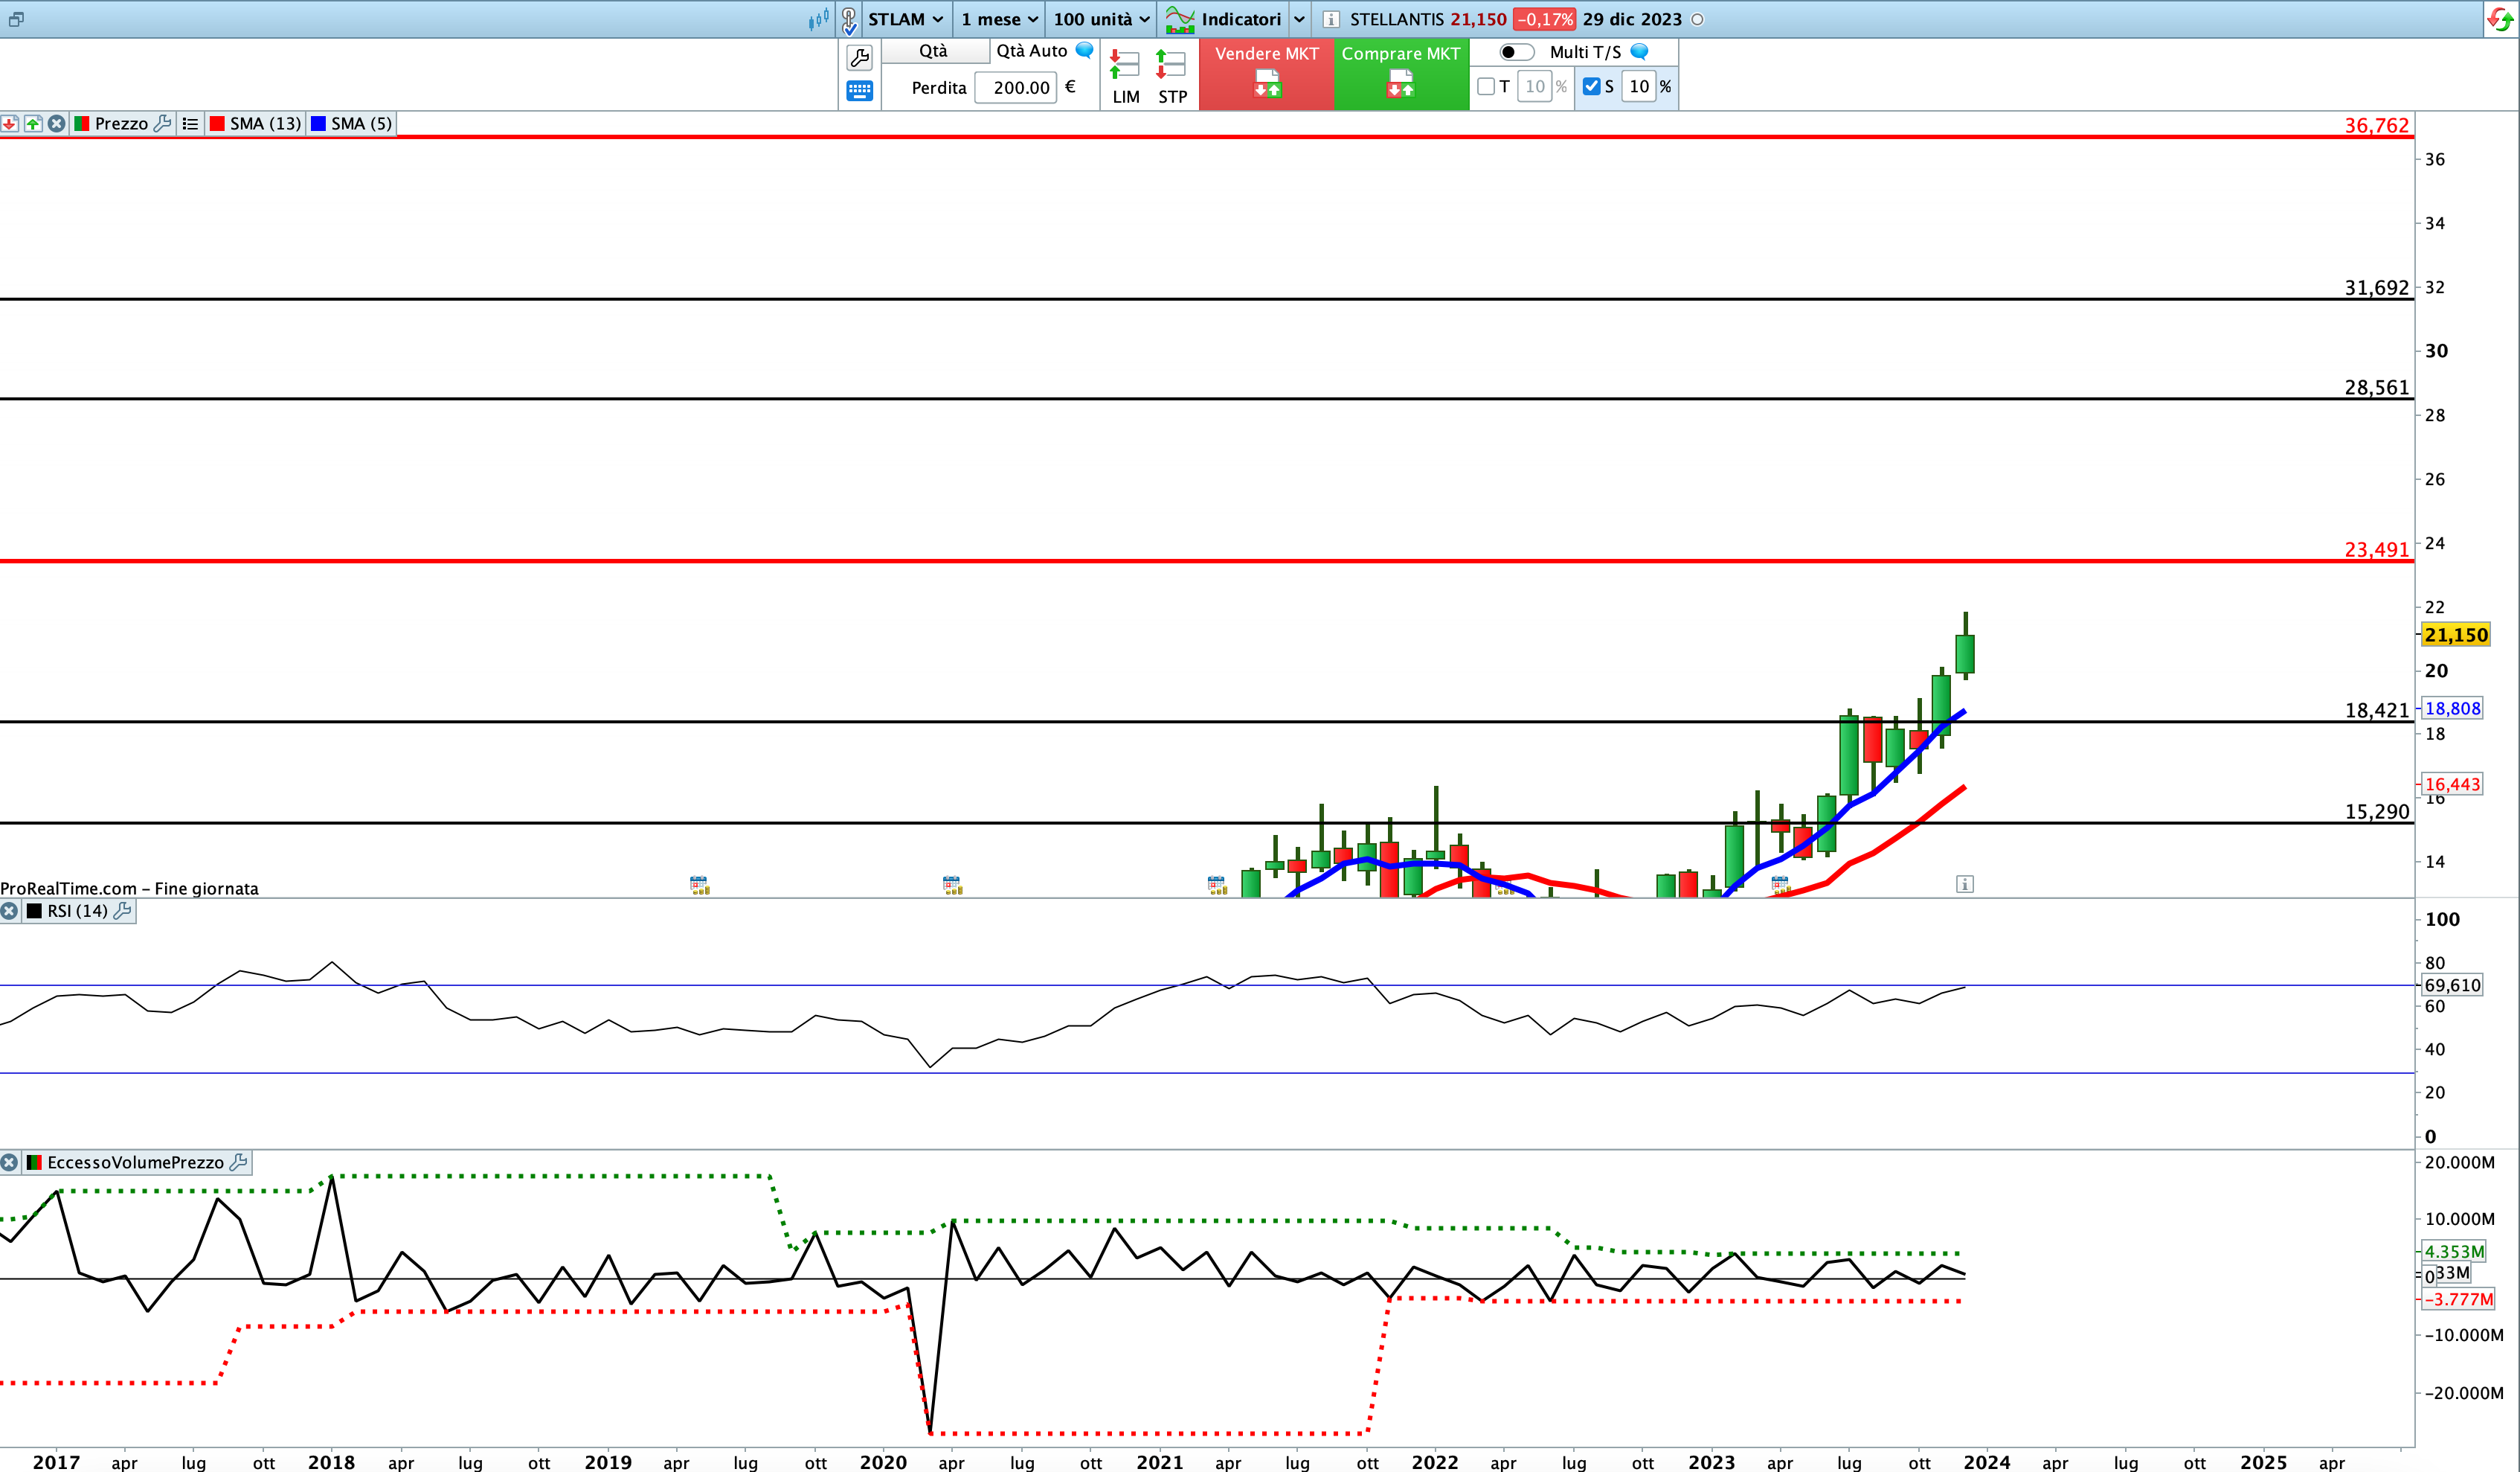Click the refresh icon in top-right corner
2520x1472 pixels.
(2501, 19)
